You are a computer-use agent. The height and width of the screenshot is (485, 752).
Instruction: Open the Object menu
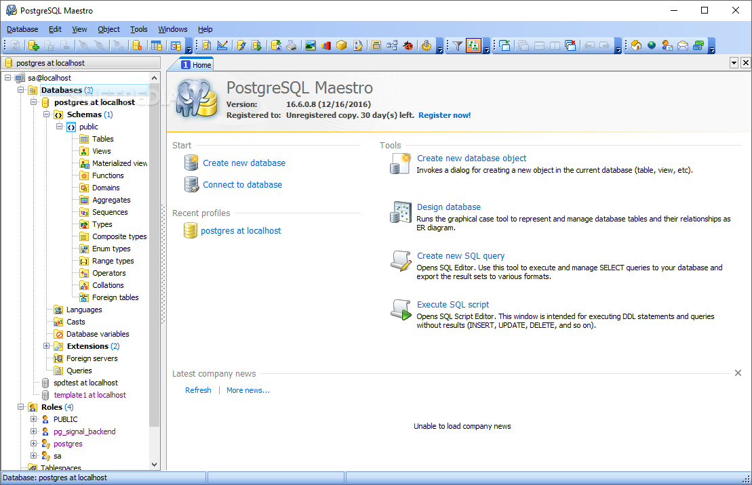point(109,29)
